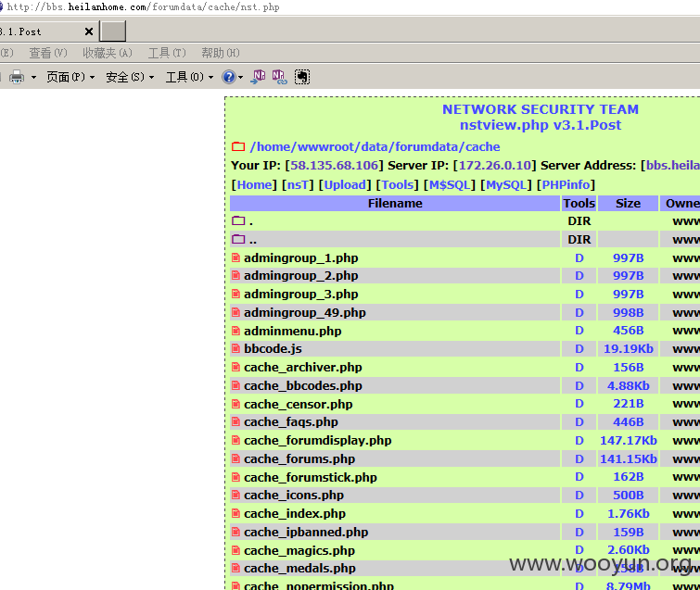This screenshot has height=590, width=700.
Task: Open the MySQL link
Action: pos(506,184)
